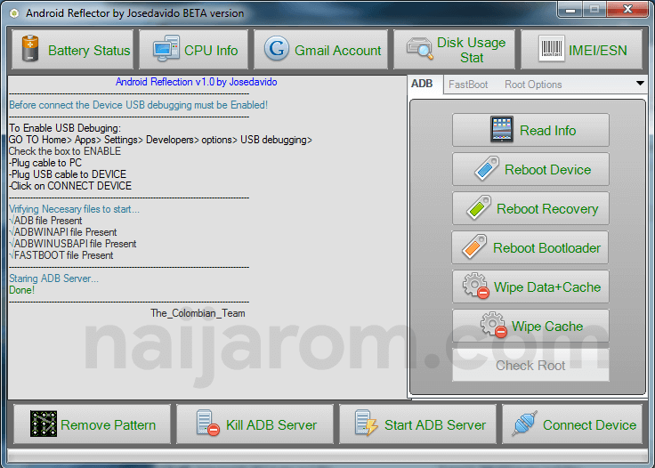The width and height of the screenshot is (655, 468).
Task: Click the Wipe Data+Cache label
Action: [547, 287]
